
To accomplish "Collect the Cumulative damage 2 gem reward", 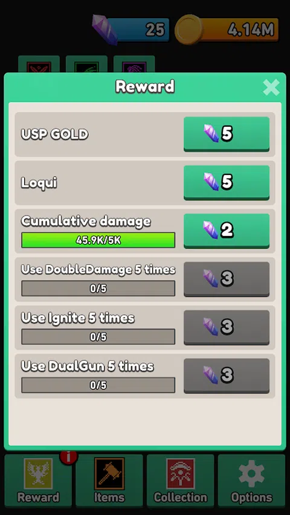I will [227, 231].
